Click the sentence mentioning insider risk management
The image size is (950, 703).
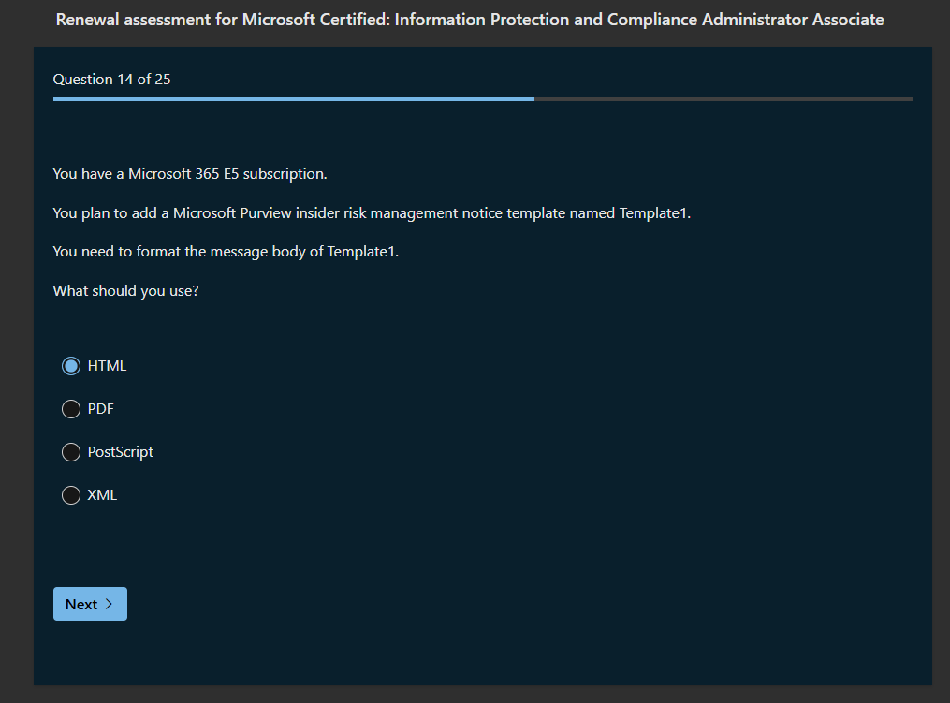coord(372,213)
